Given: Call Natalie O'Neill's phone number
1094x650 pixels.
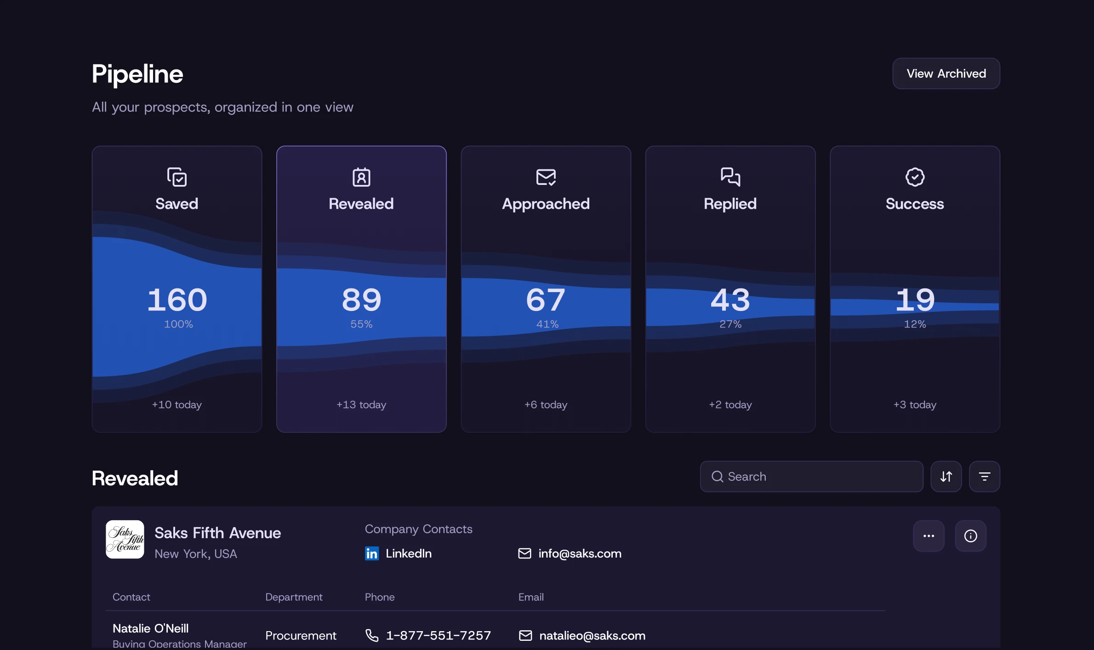Looking at the screenshot, I should coord(438,635).
